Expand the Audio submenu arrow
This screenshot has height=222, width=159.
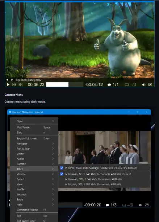point(53,159)
